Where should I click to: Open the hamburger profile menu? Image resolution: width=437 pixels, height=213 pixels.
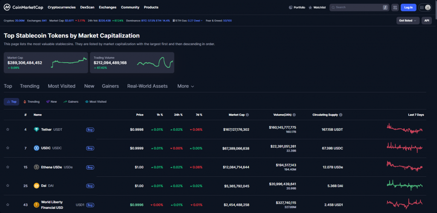click(425, 8)
